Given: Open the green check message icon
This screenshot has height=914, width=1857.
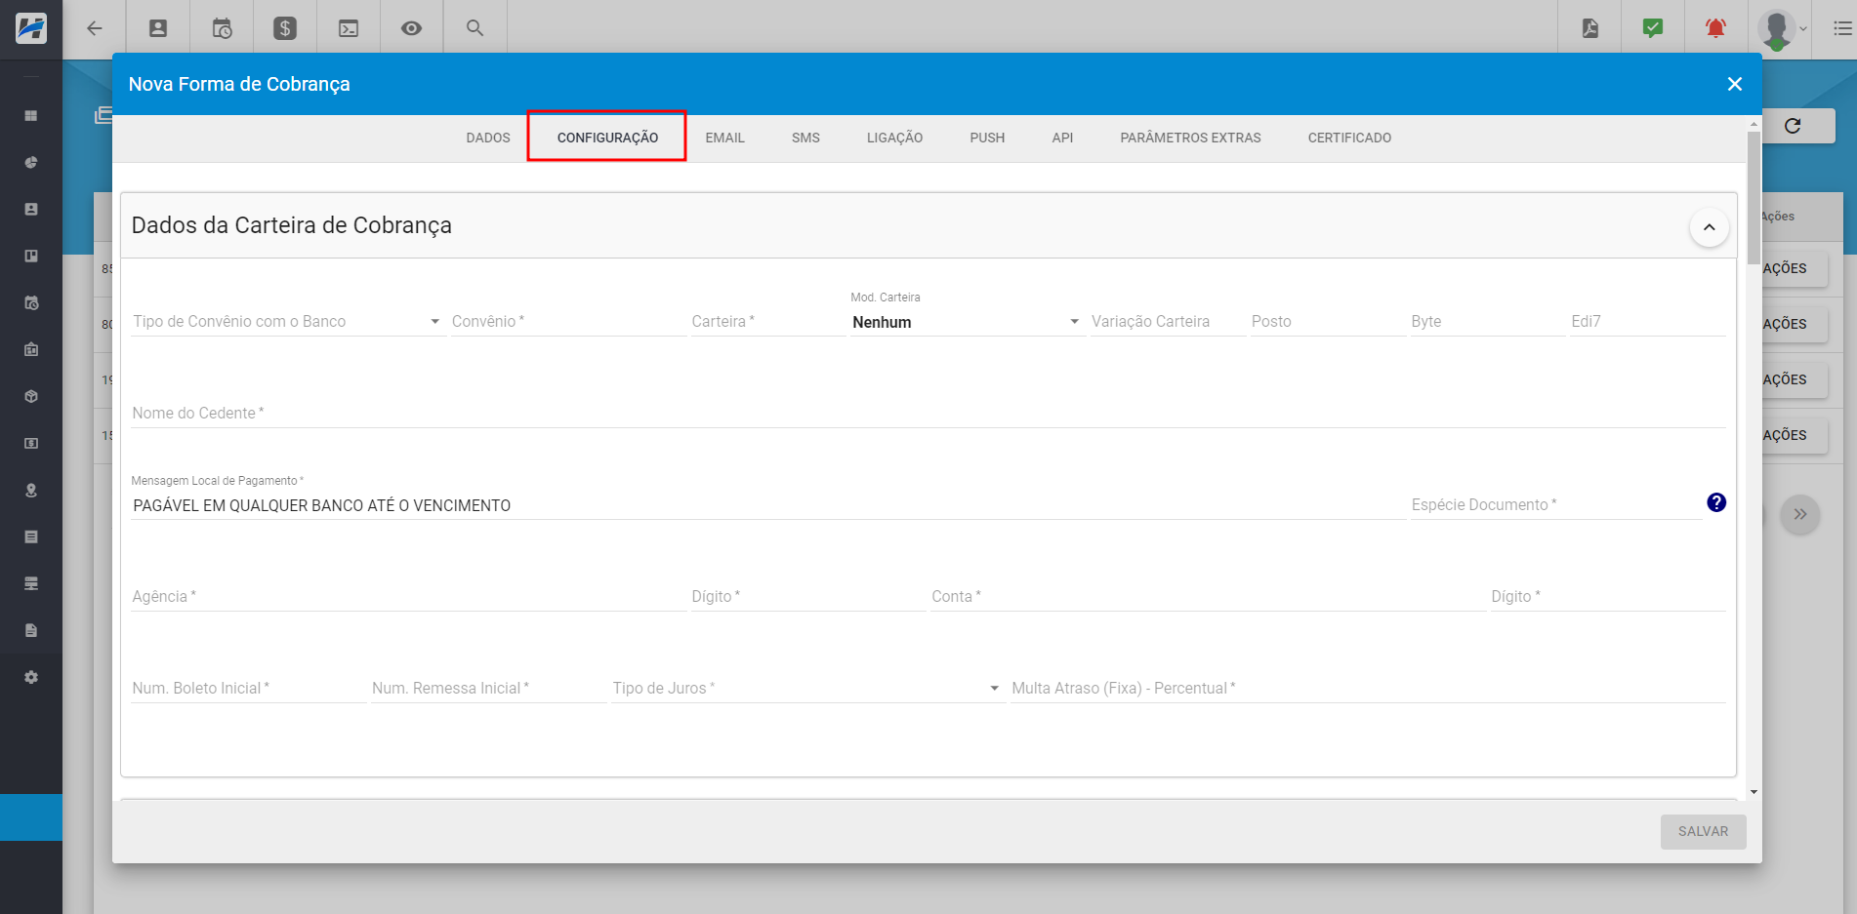Looking at the screenshot, I should pyautogui.click(x=1653, y=28).
